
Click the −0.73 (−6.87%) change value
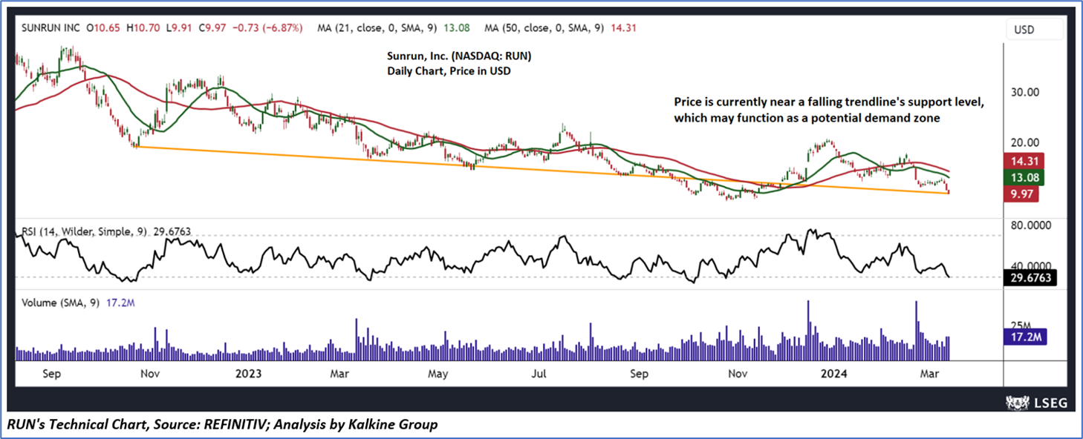(269, 28)
